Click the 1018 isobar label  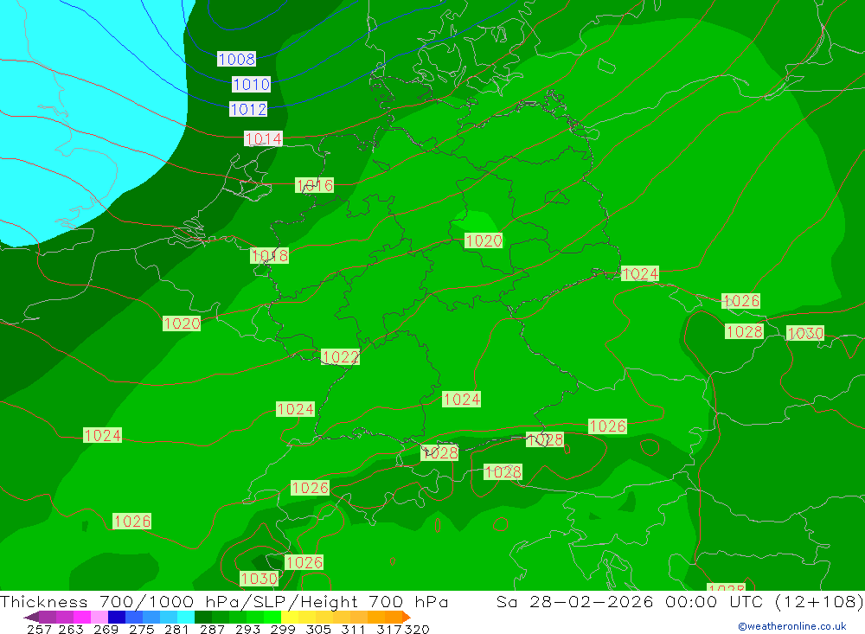tap(270, 255)
